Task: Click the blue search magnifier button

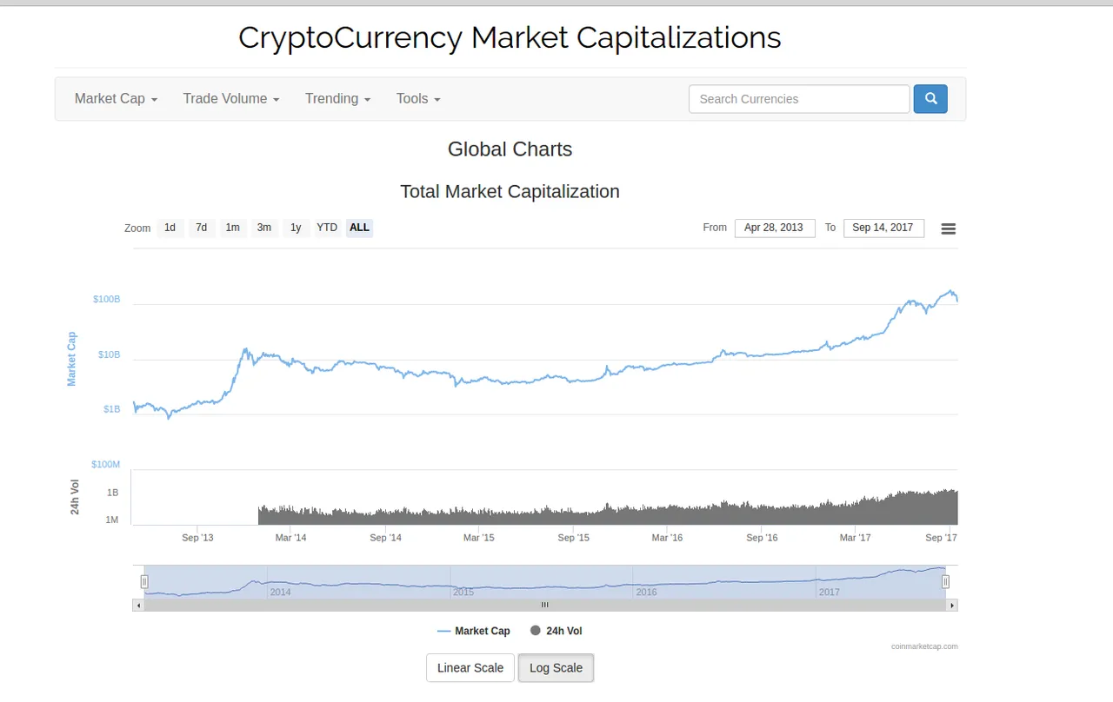Action: coord(930,99)
